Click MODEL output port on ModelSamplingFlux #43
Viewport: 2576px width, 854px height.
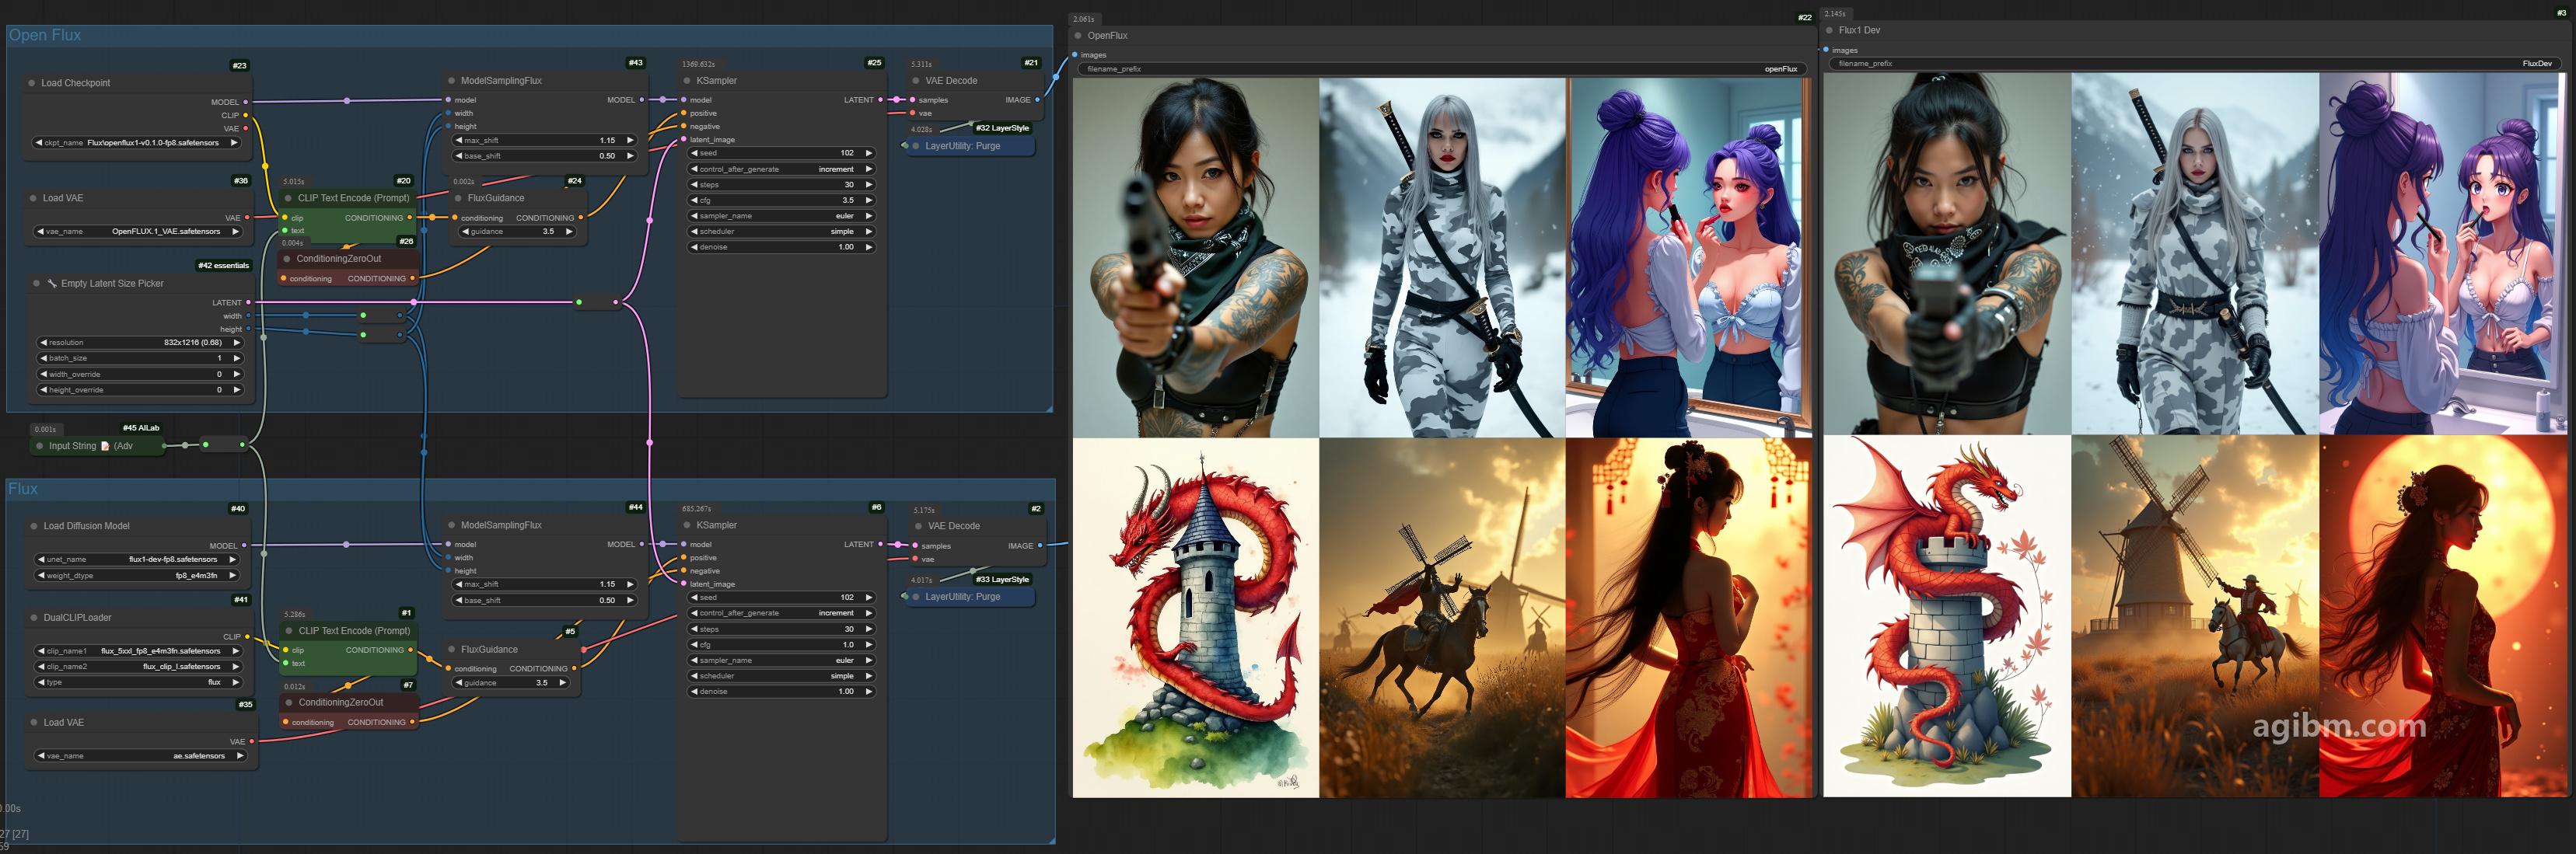coord(642,100)
